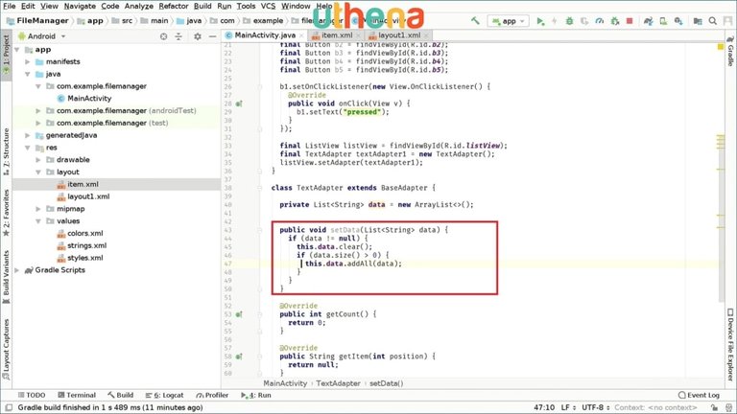Click the Make Project hammer icon
The height and width of the screenshot is (414, 737).
point(473,20)
